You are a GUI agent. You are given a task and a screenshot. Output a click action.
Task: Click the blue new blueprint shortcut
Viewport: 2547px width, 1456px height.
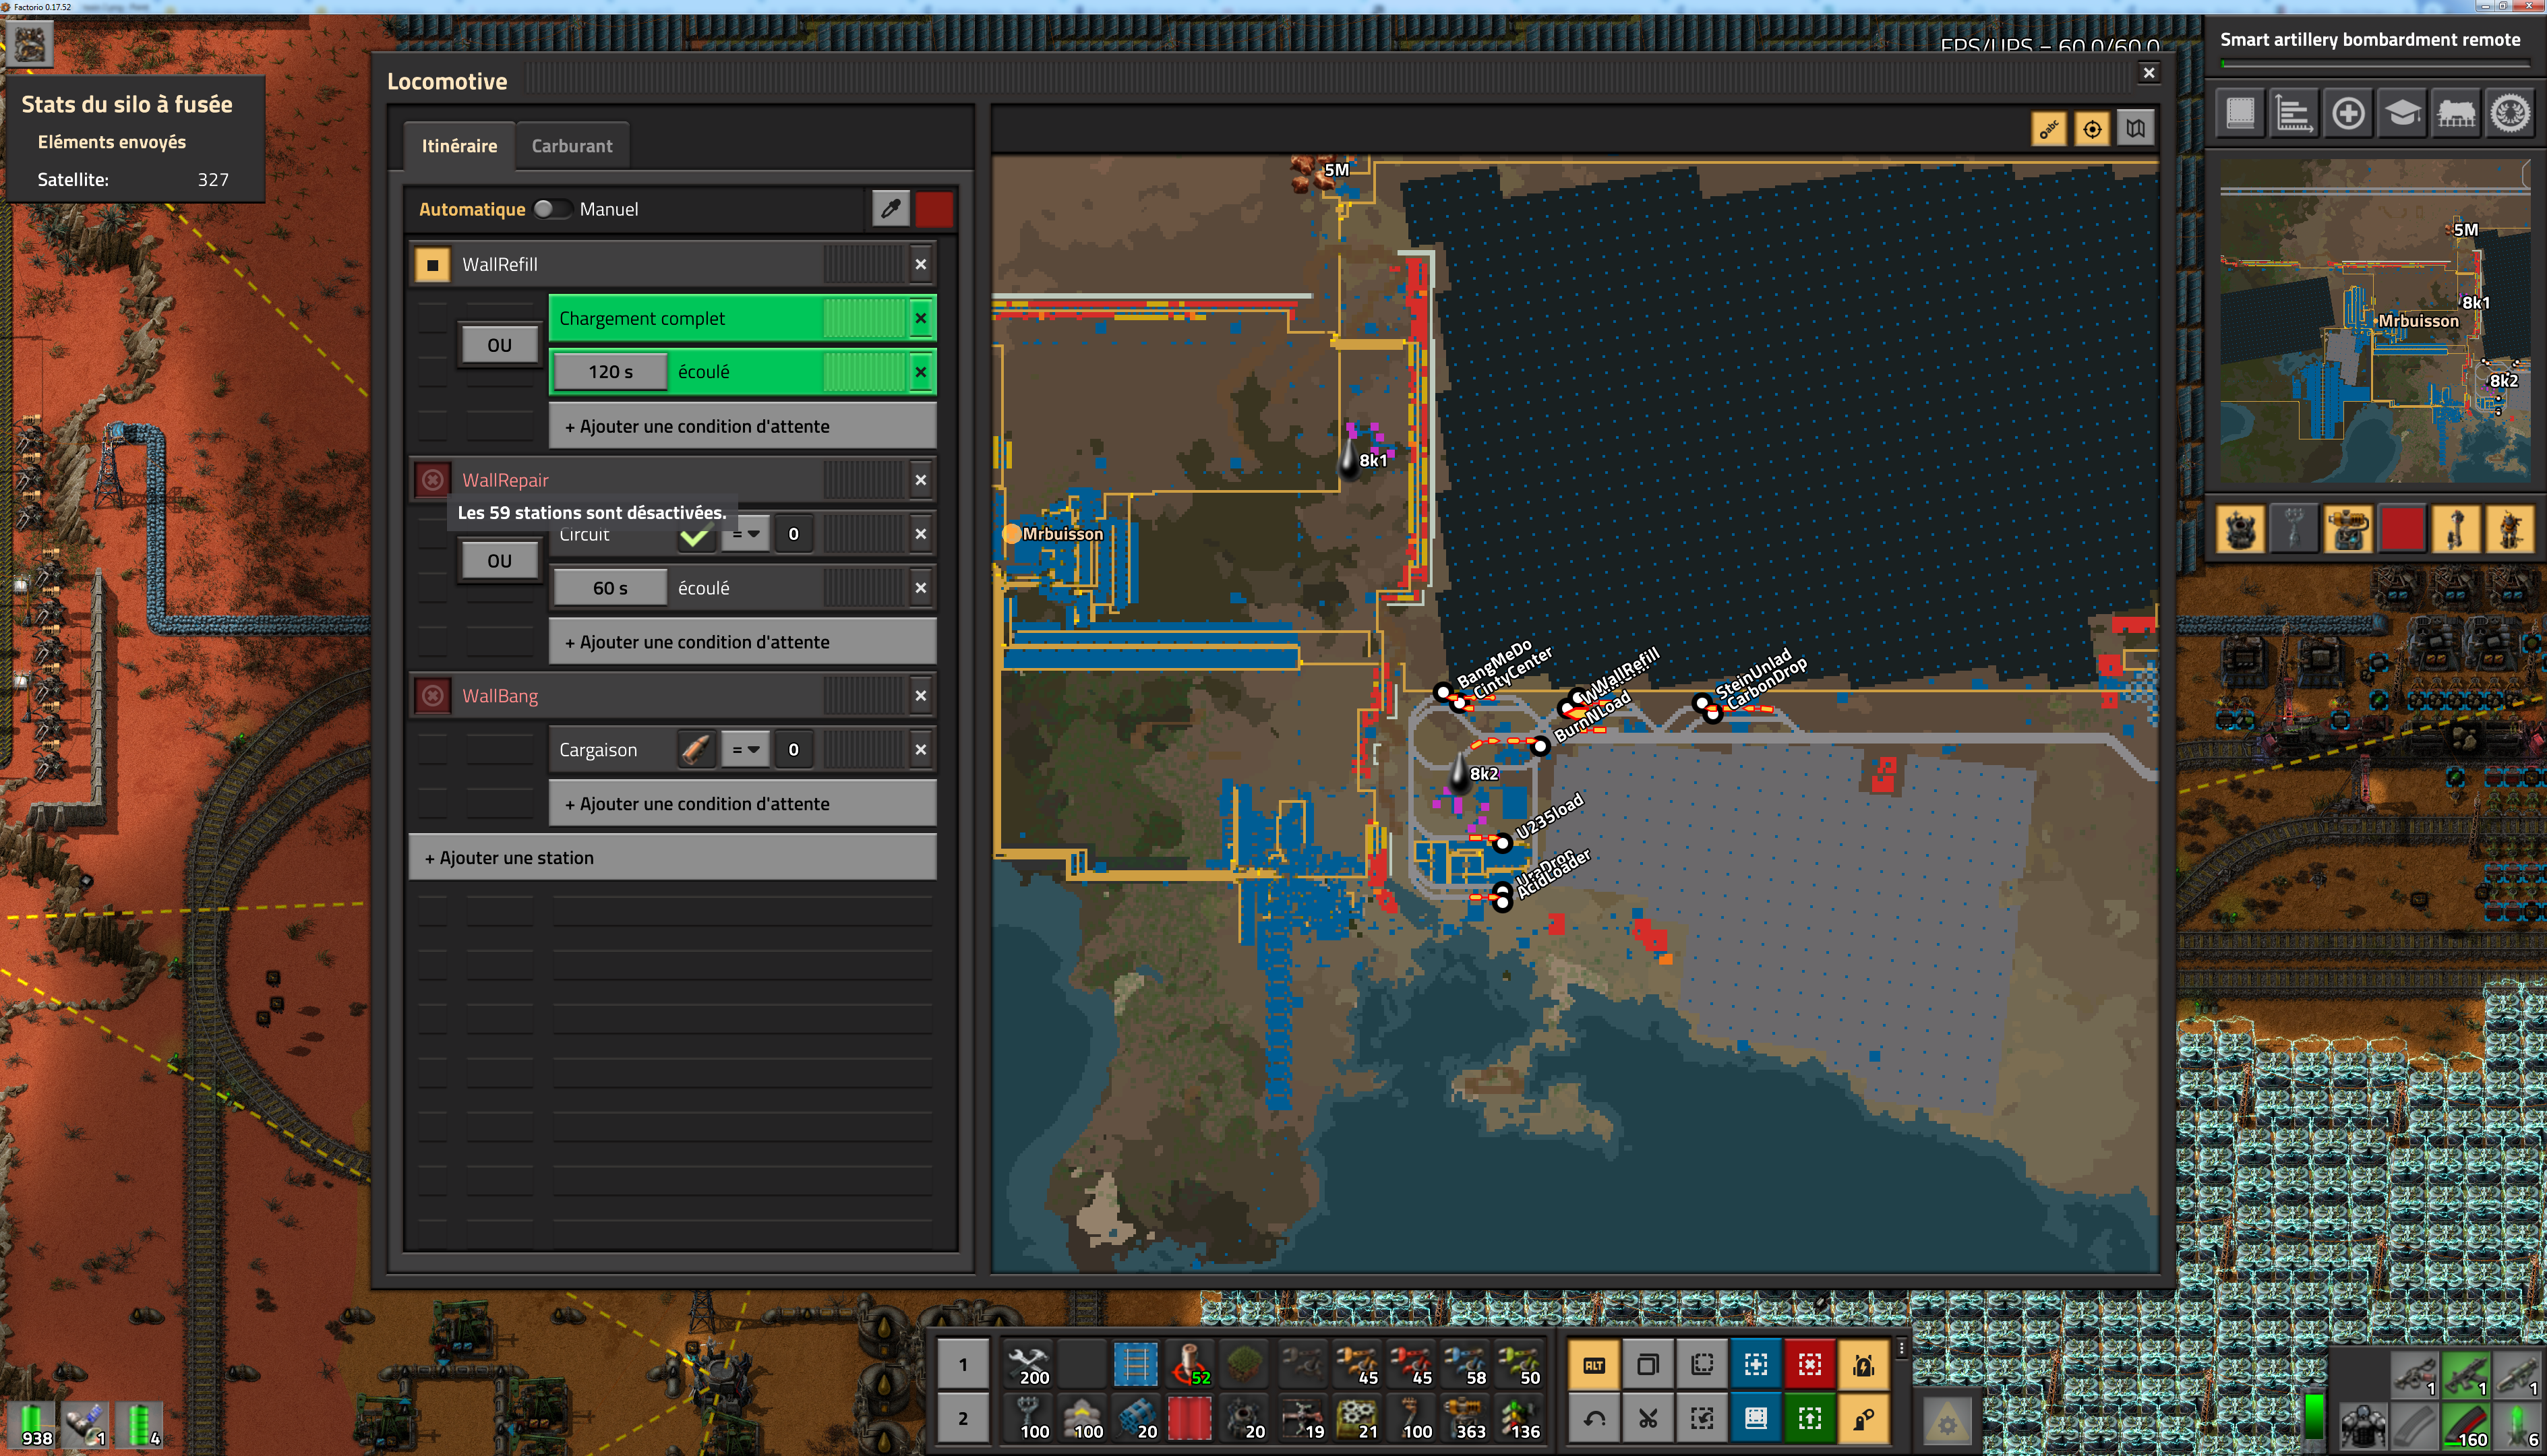[1756, 1365]
